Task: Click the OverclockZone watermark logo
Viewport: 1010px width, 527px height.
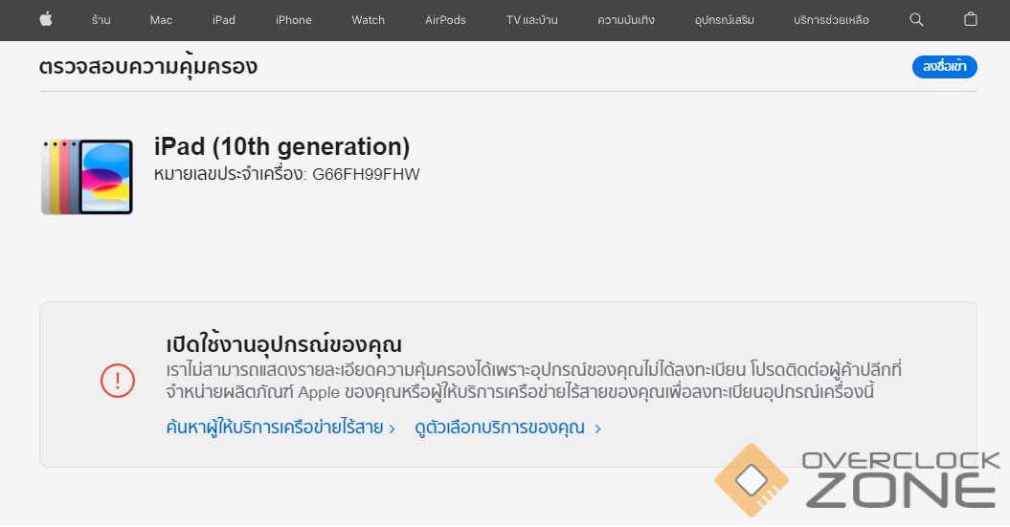Action: (857, 482)
